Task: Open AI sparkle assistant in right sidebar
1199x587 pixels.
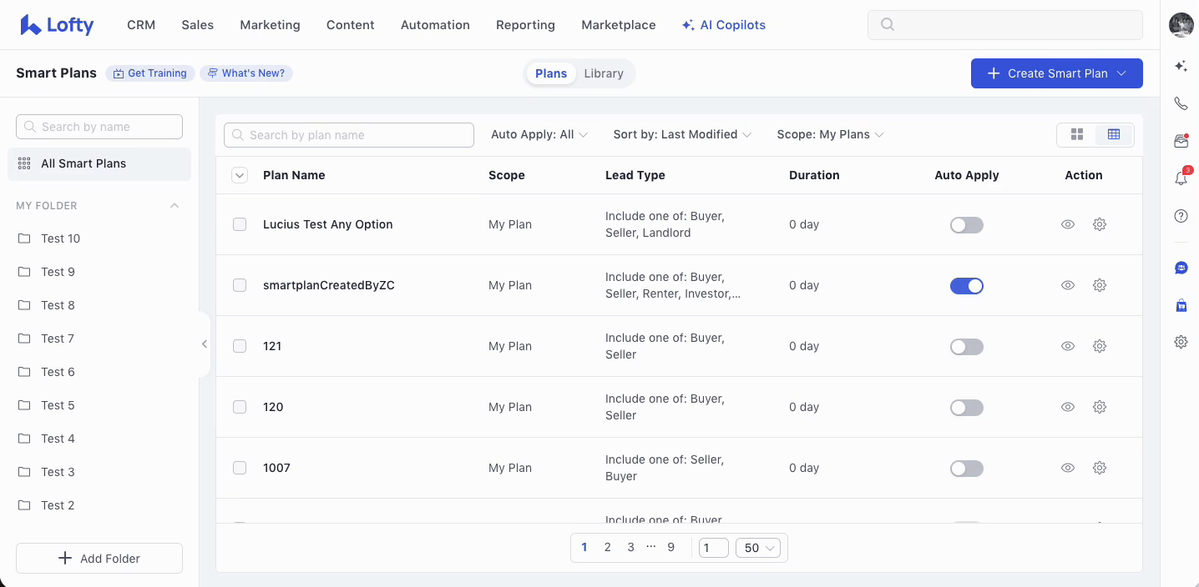Action: click(x=1181, y=66)
